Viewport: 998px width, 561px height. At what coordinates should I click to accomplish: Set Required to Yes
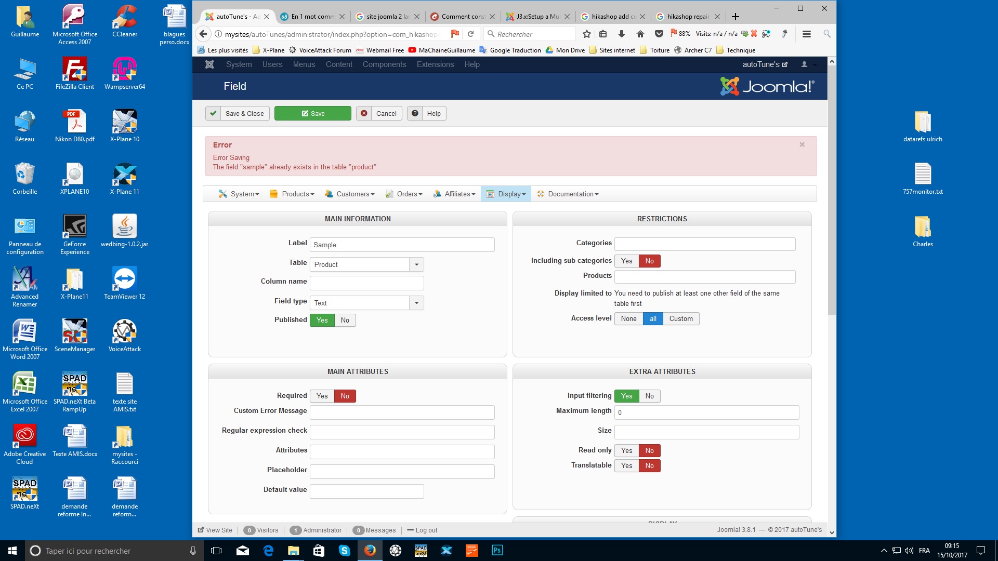click(x=322, y=396)
